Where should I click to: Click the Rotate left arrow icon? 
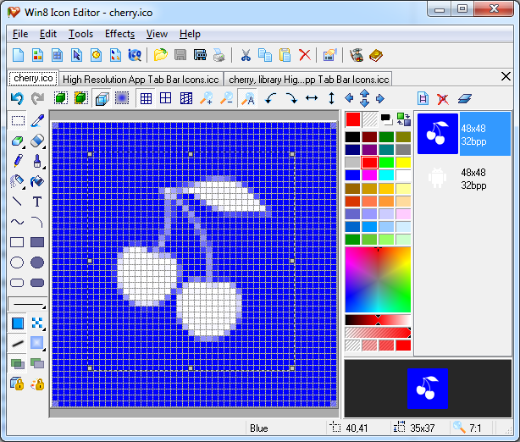tap(271, 98)
